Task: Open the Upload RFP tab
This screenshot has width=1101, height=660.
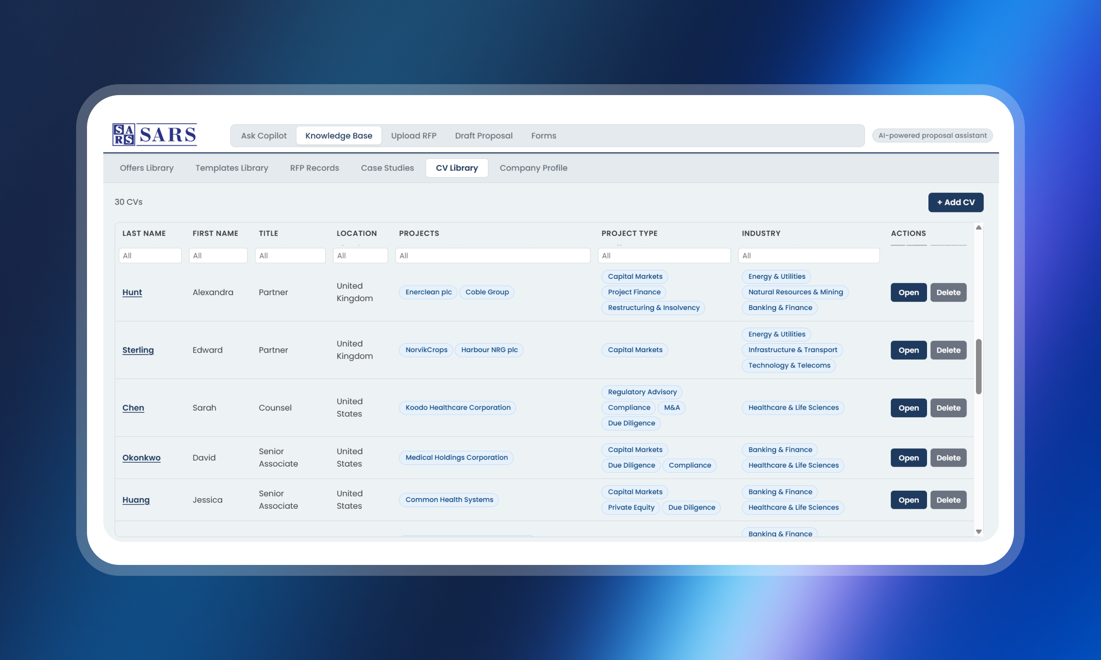Action: (x=414, y=136)
